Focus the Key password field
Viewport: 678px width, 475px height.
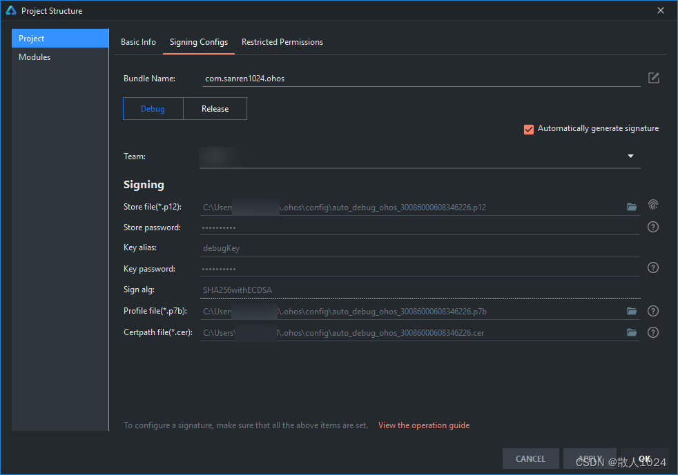click(x=420, y=269)
